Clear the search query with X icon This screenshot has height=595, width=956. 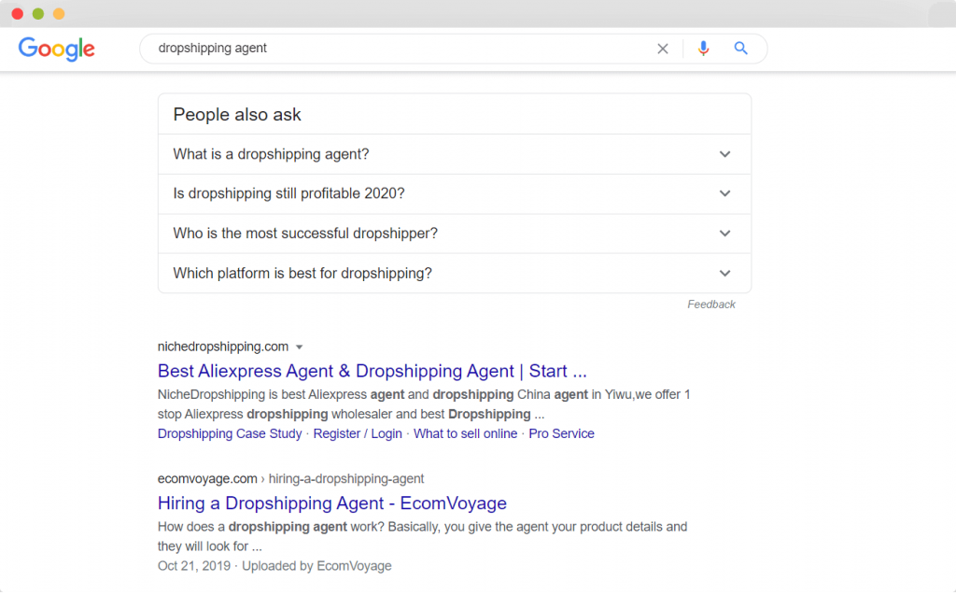(663, 49)
